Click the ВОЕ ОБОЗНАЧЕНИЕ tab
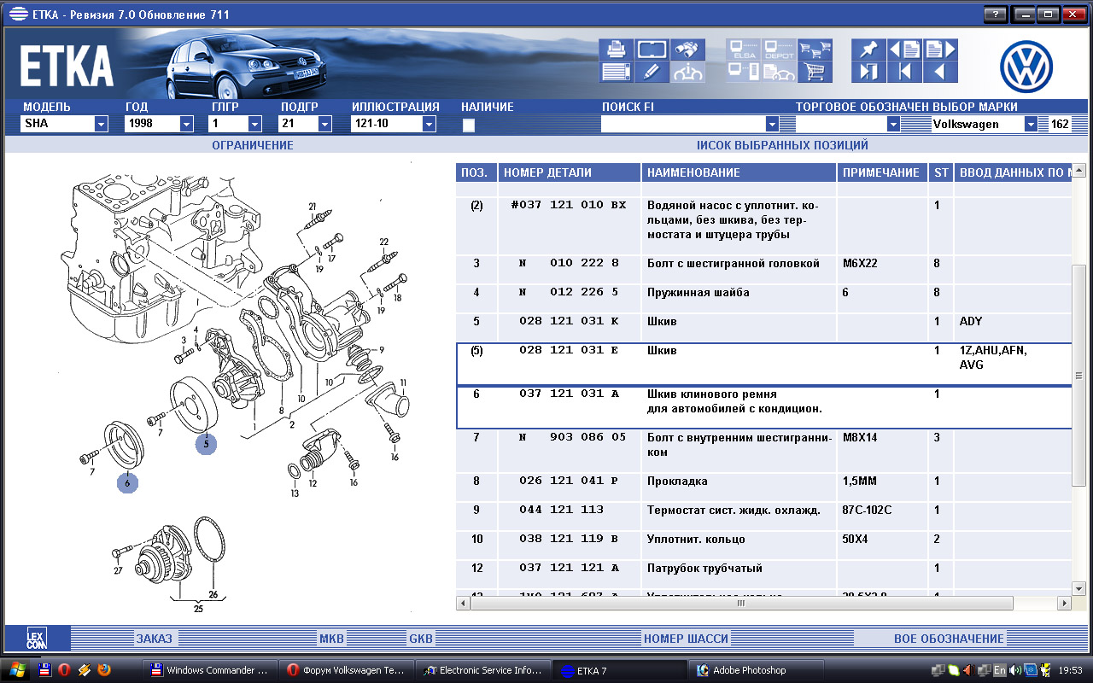 click(x=949, y=639)
